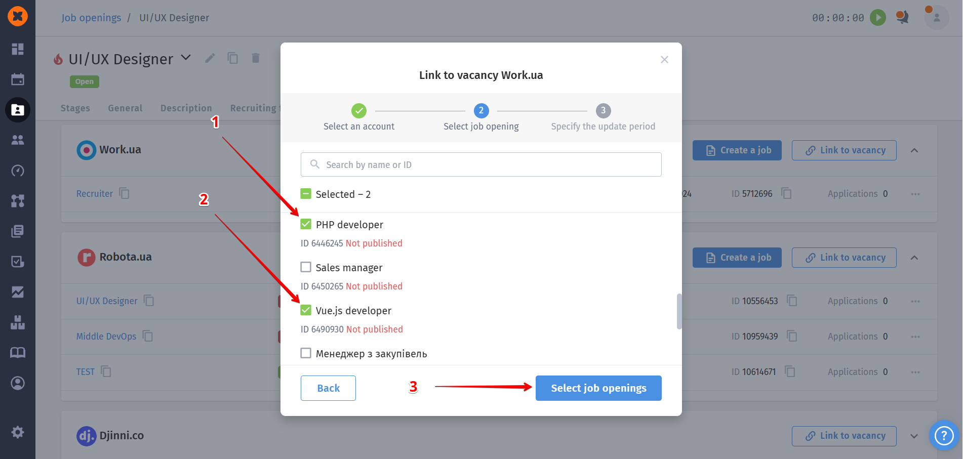The width and height of the screenshot is (963, 459).
Task: Uncheck the PHP developer checkbox
Action: coord(306,224)
